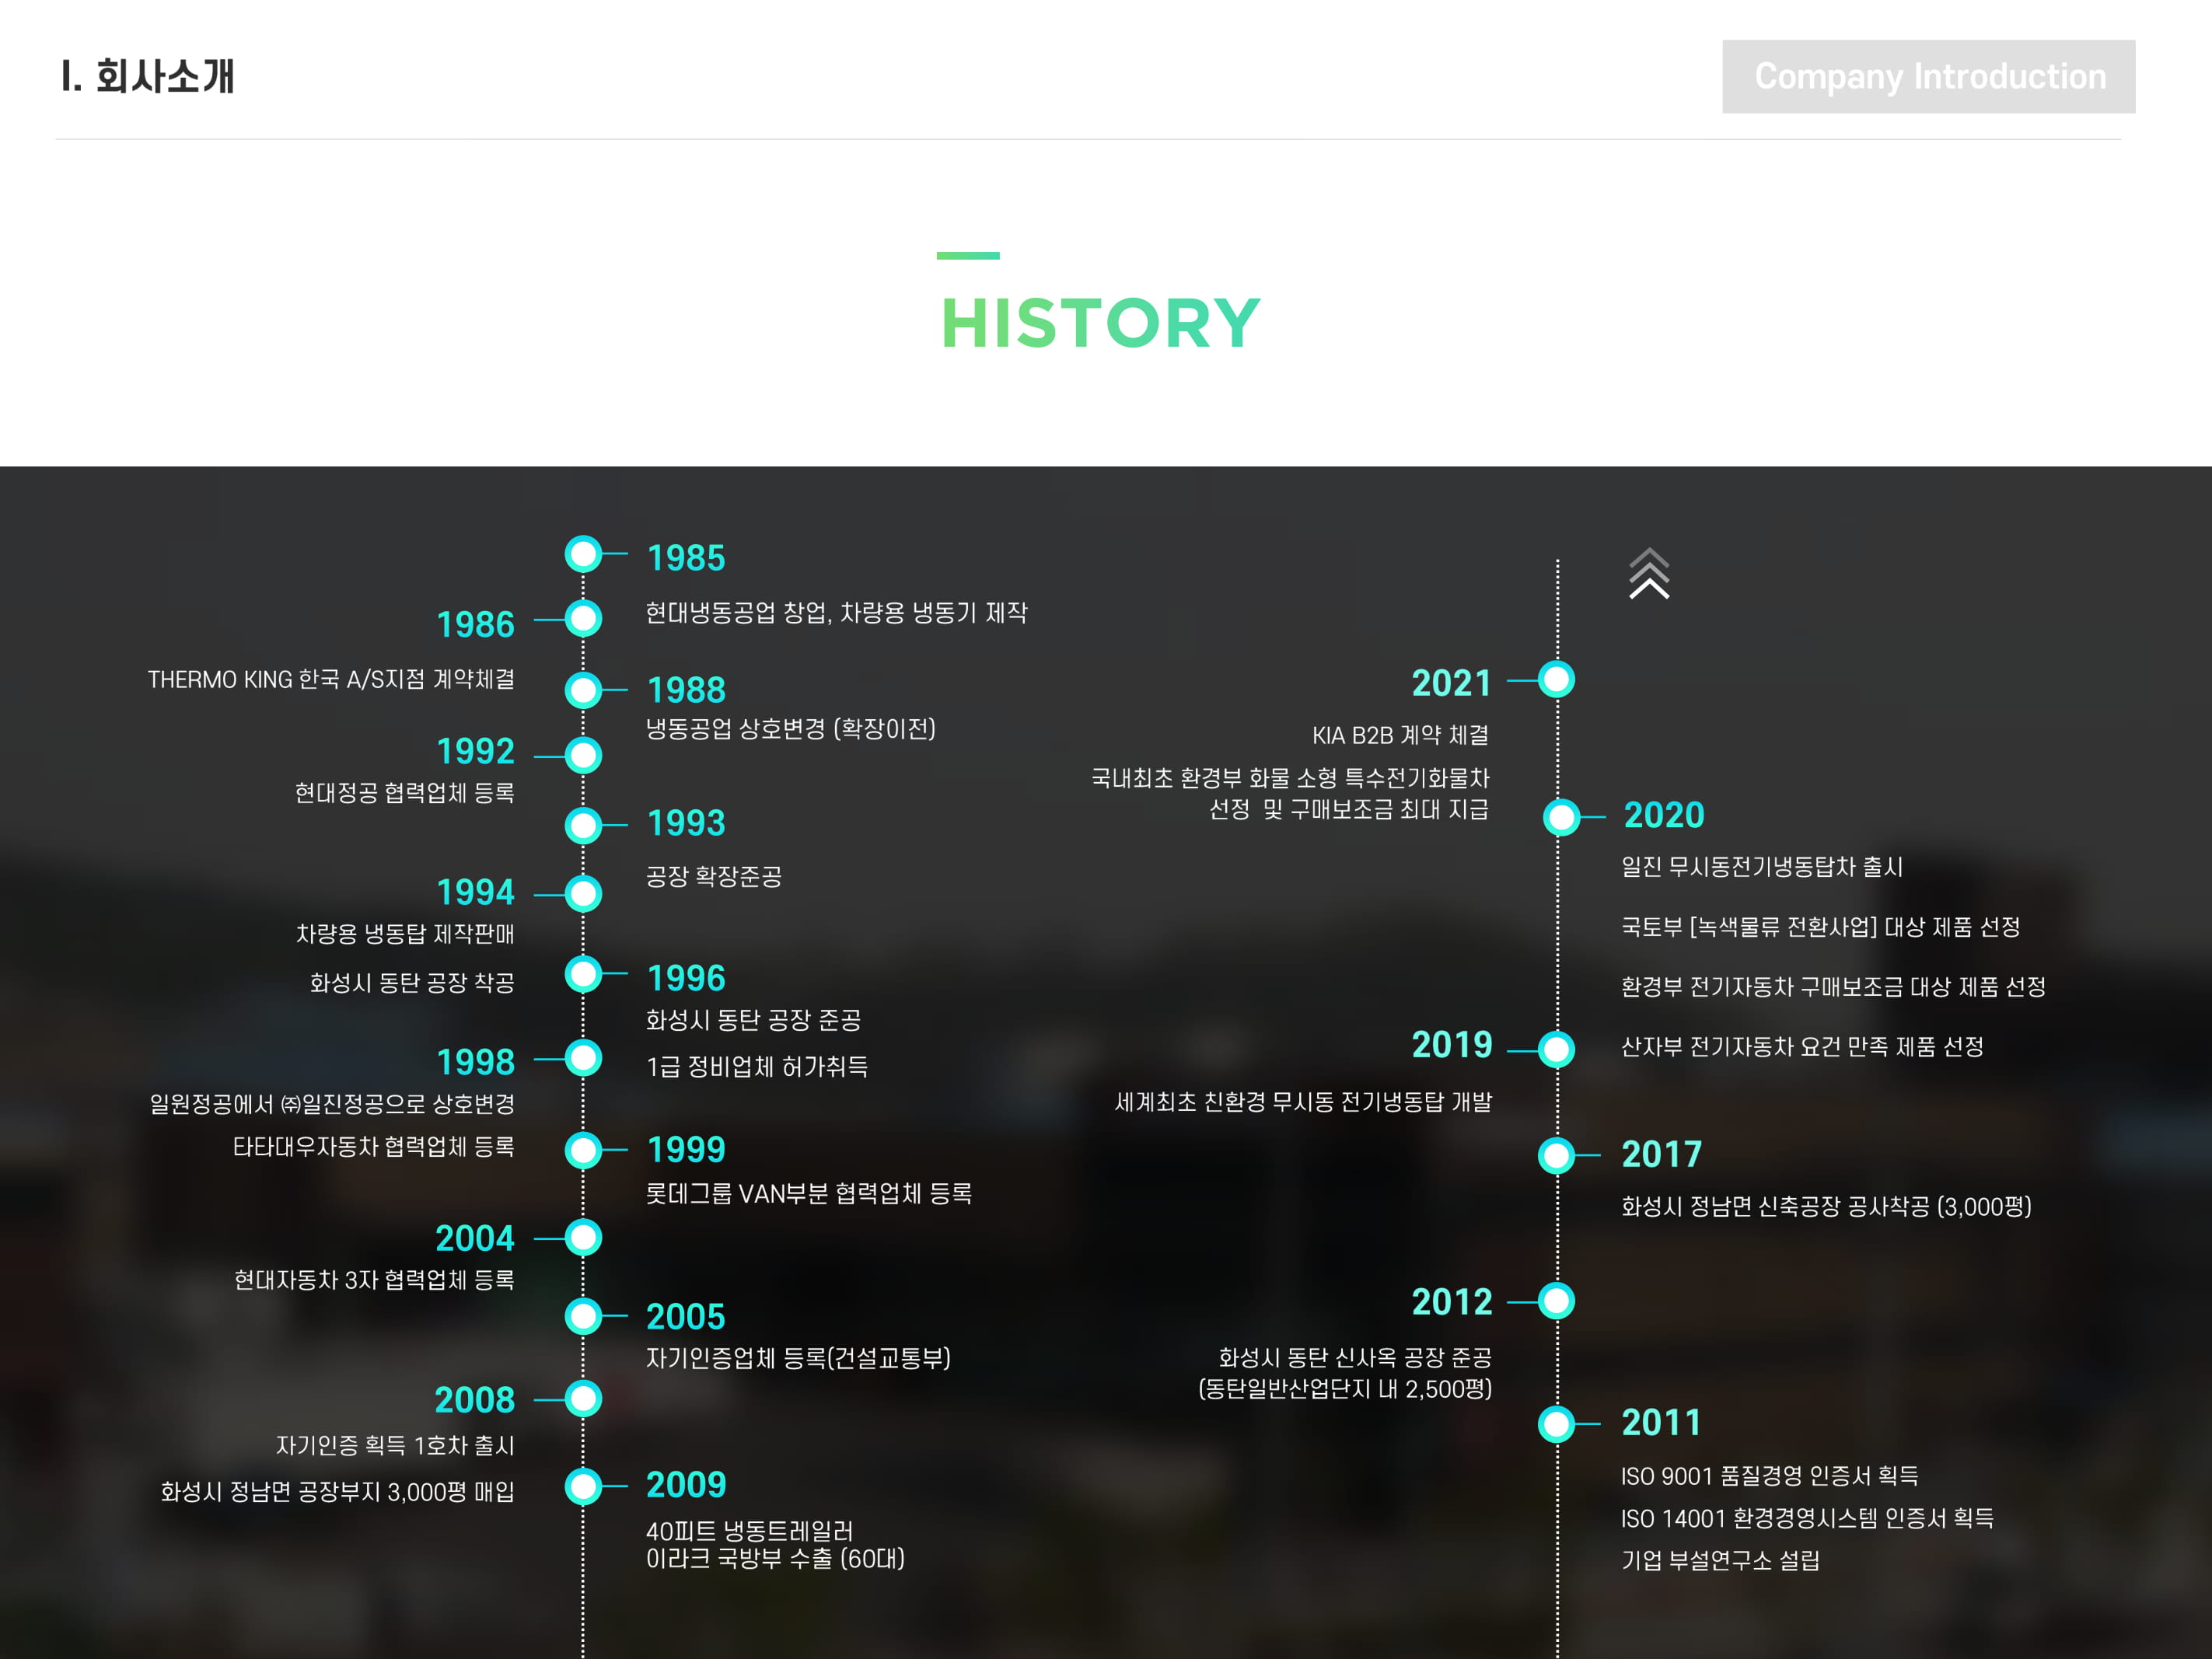The height and width of the screenshot is (1659, 2212).
Task: Click the 2017 timeline dot
Action: tap(1556, 1156)
